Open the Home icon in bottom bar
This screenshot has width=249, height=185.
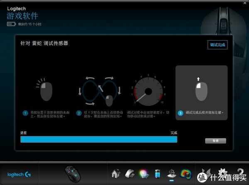pyautogui.click(x=116, y=173)
